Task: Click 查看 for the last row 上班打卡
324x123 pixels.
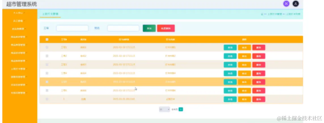Action: (x=230, y=99)
